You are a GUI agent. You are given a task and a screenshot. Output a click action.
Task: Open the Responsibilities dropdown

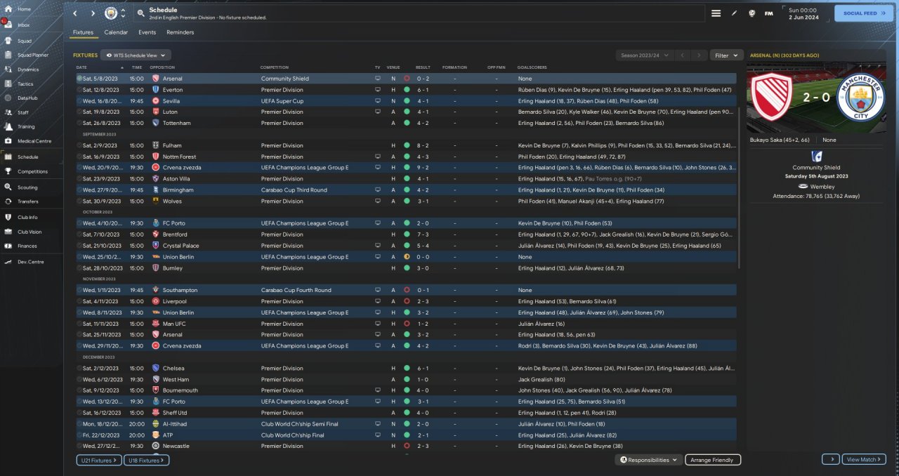click(648, 460)
